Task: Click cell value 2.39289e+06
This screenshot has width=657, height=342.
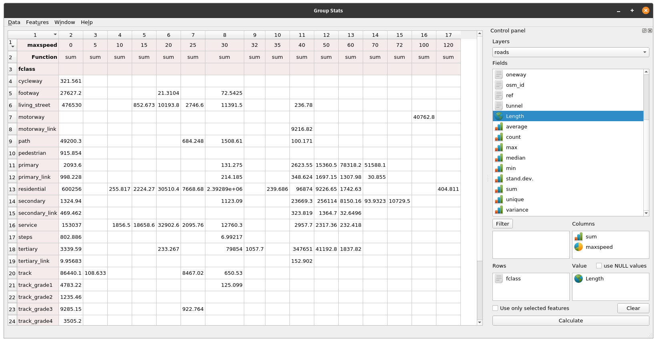Action: [x=225, y=189]
